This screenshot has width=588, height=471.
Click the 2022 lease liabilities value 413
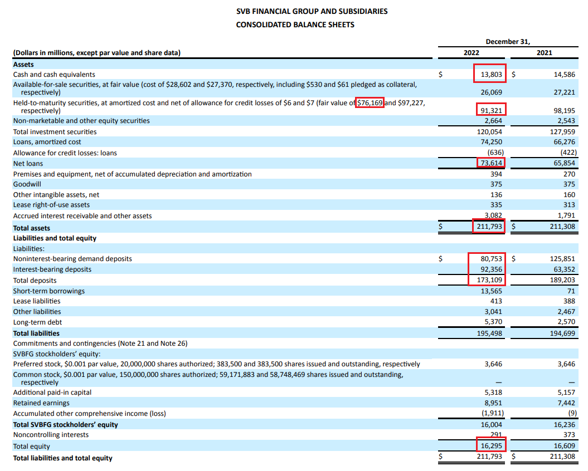point(496,301)
